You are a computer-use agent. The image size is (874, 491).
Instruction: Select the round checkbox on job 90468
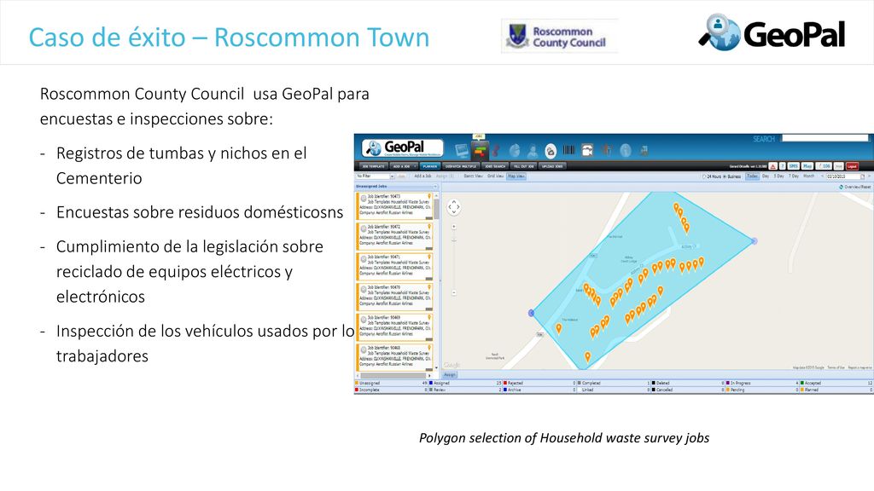pyautogui.click(x=364, y=349)
